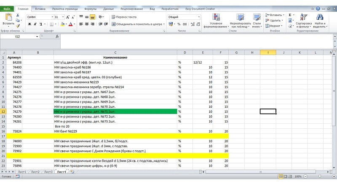Switch to the Формулы ribbon tab

pyautogui.click(x=90, y=8)
